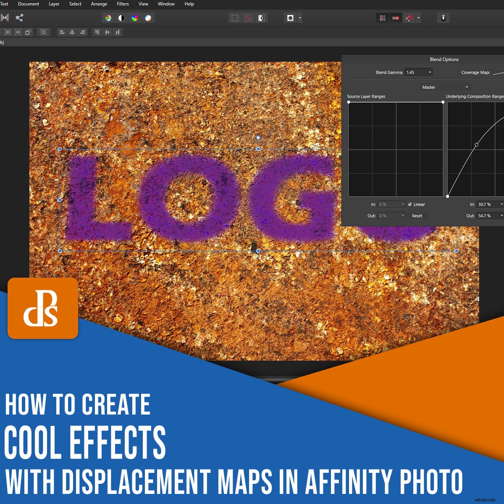The width and height of the screenshot is (504, 504).
Task: Click the Delete trash icon
Action: coord(444,18)
